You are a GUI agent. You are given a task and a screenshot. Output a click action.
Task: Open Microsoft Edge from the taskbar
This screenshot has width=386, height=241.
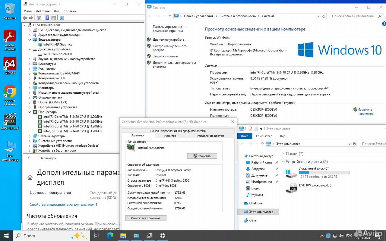point(110,236)
